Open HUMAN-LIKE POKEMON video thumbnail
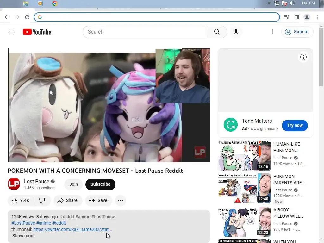 click(244, 156)
